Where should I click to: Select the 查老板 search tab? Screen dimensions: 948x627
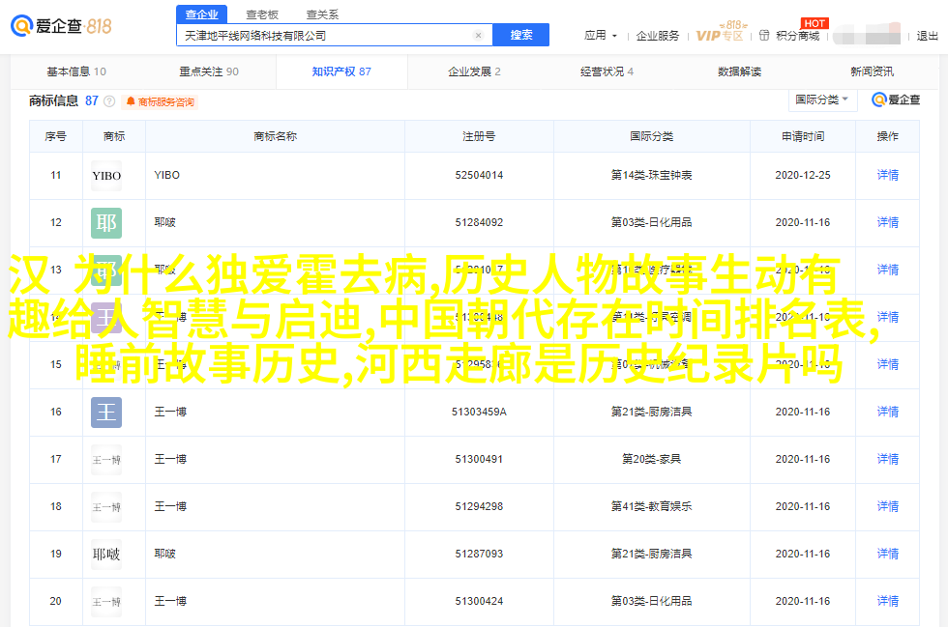click(262, 14)
